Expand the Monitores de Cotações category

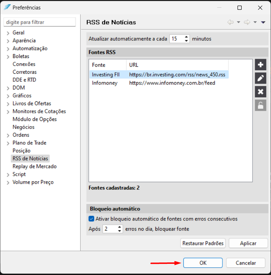(8, 112)
